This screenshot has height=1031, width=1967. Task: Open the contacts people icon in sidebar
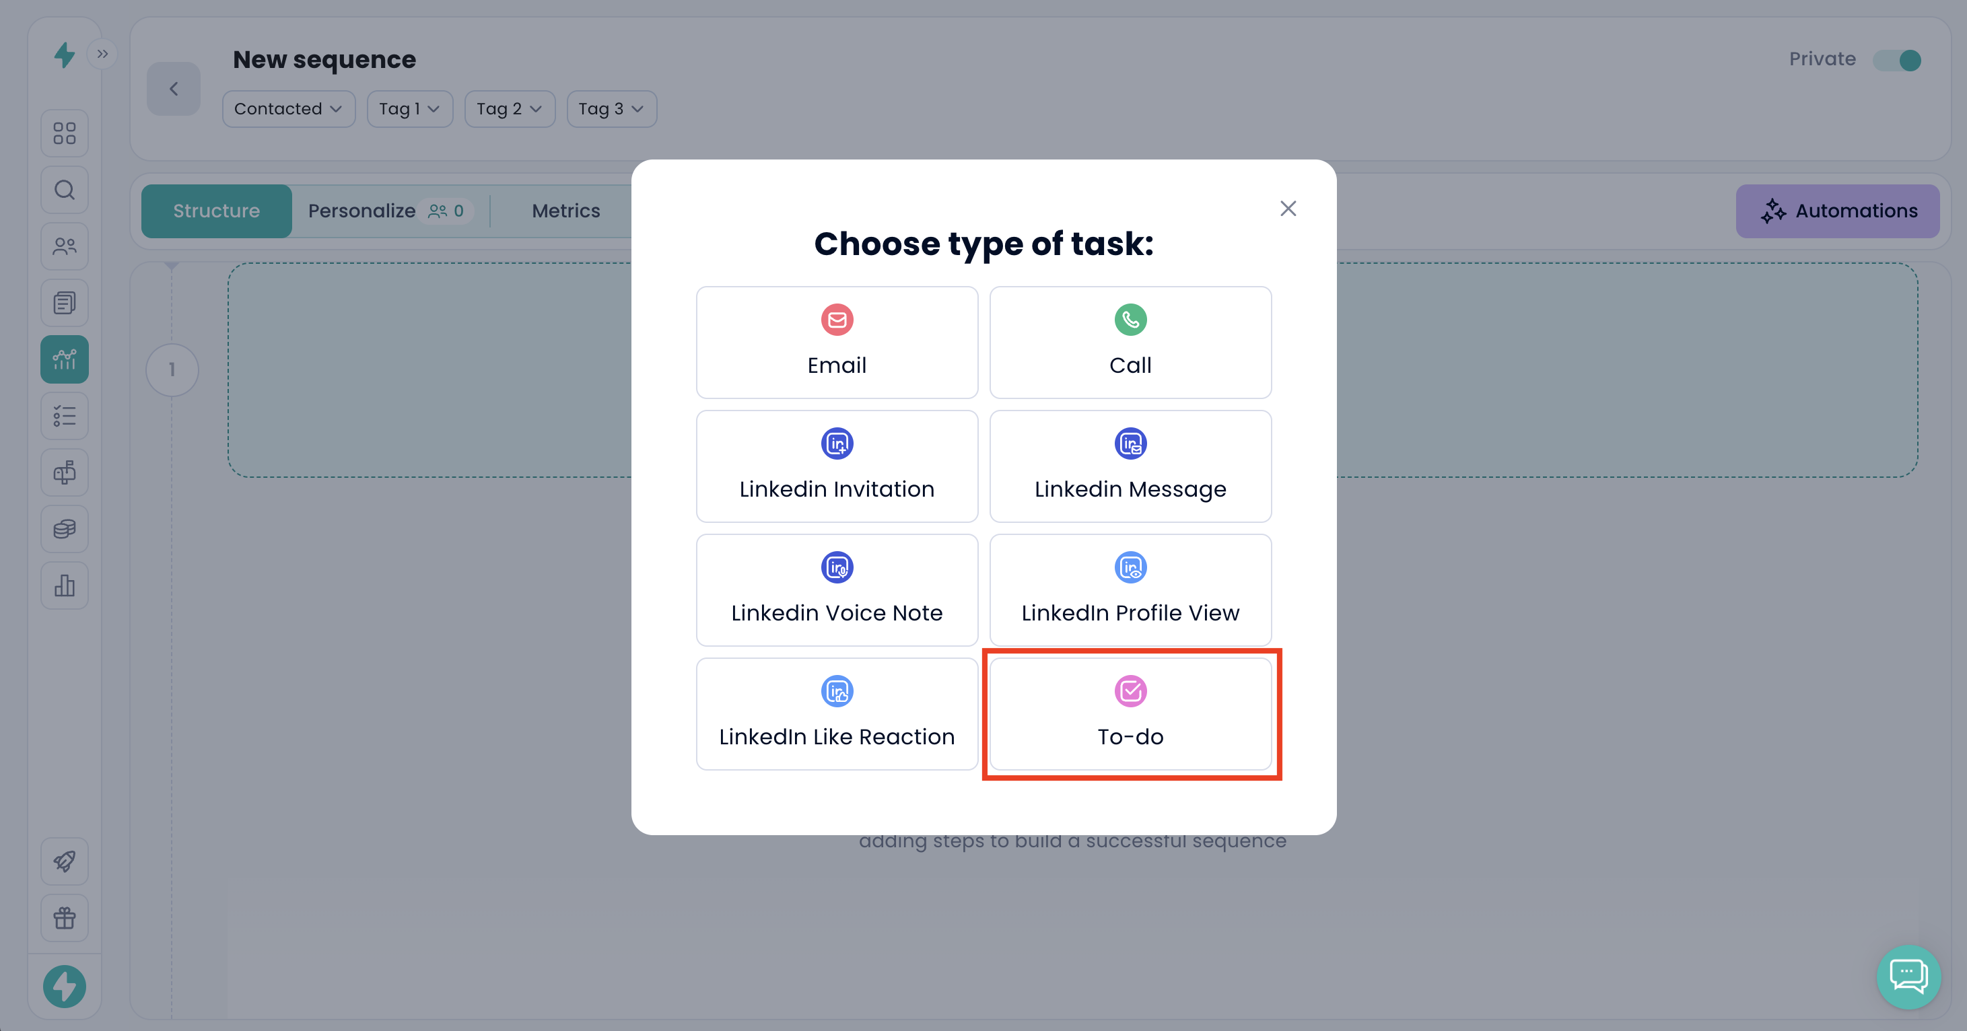pos(64,246)
